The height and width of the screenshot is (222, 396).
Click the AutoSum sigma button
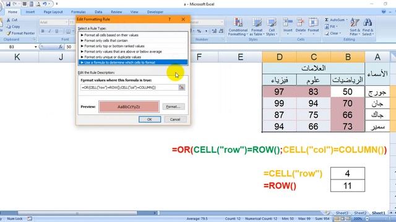click(334, 20)
